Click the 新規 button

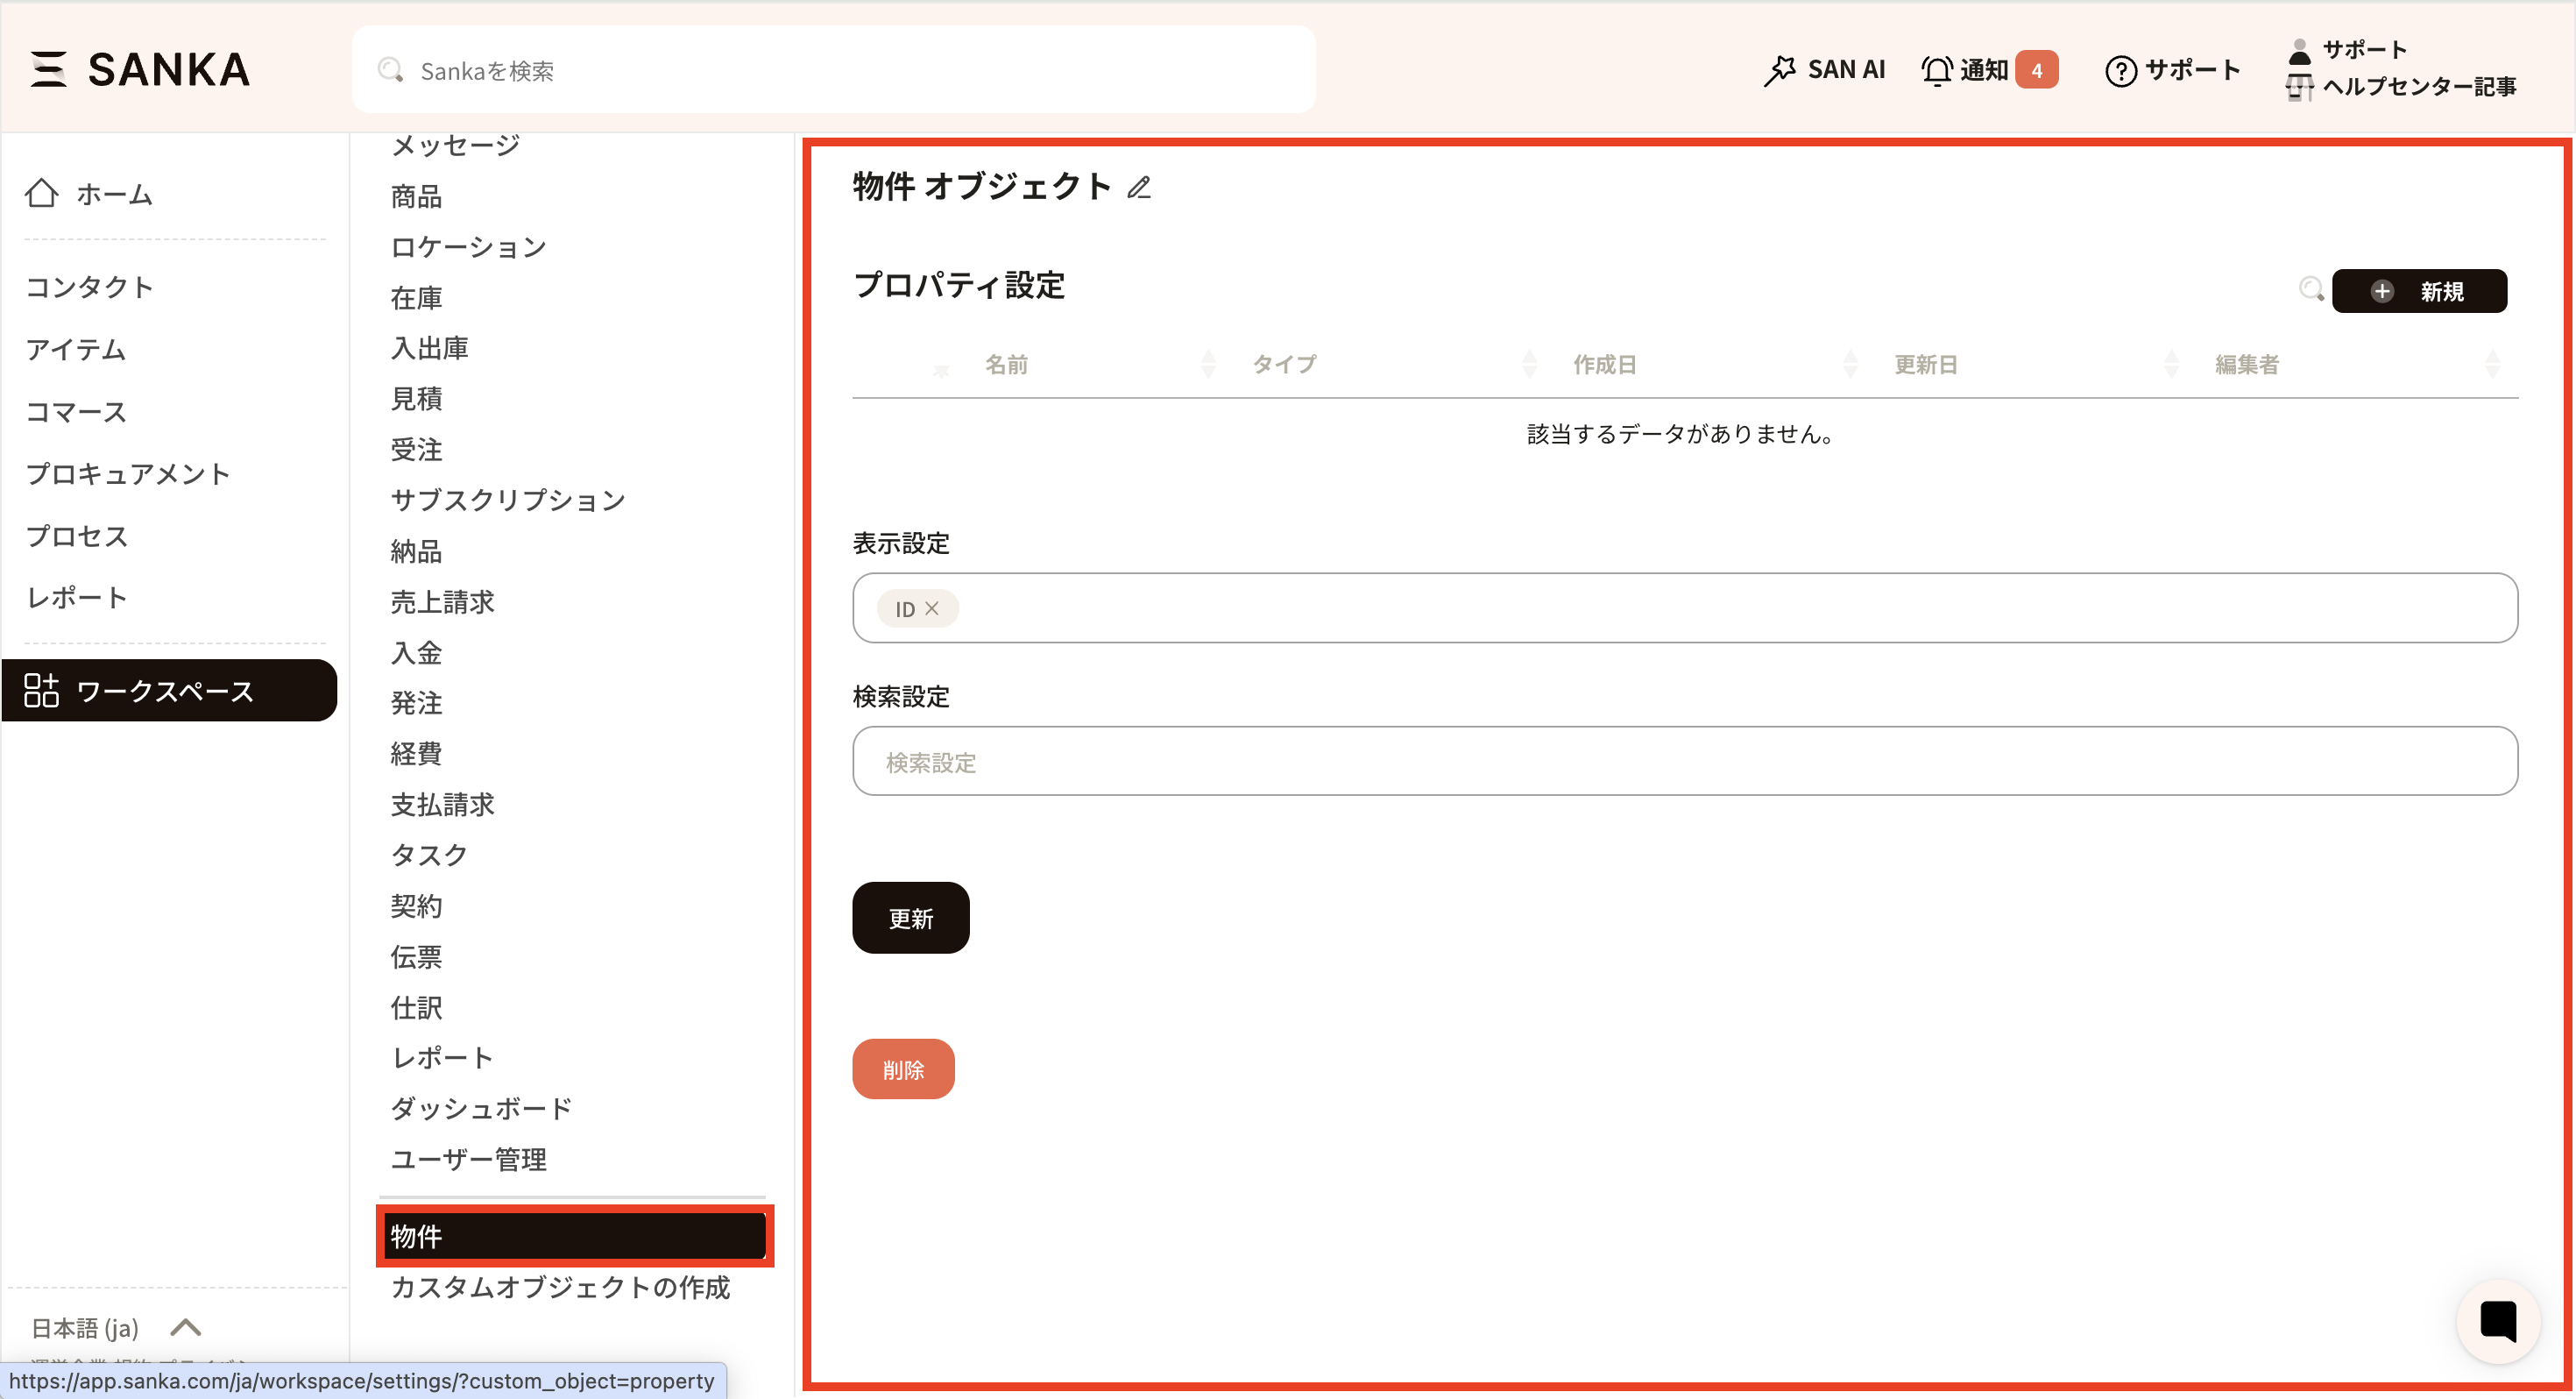pos(2418,291)
